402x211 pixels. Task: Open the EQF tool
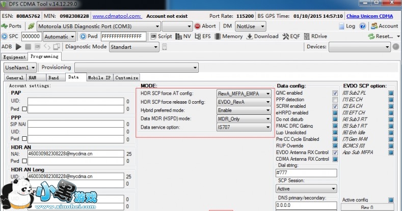(x=292, y=37)
